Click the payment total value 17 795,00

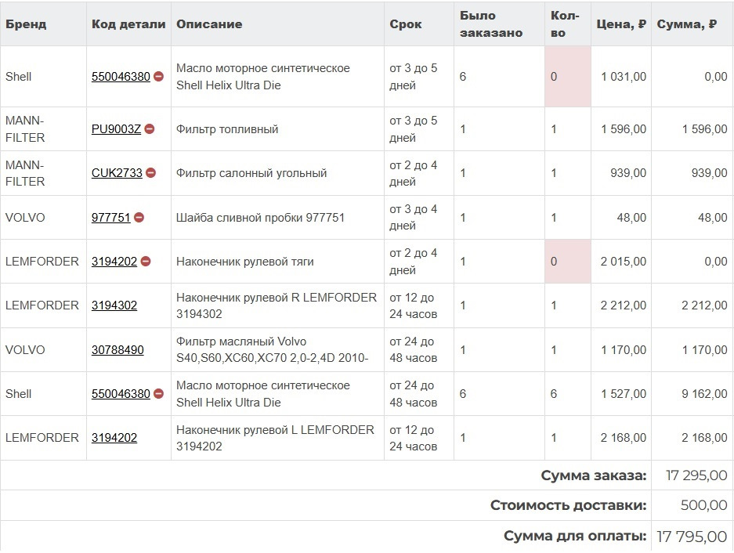coord(692,537)
